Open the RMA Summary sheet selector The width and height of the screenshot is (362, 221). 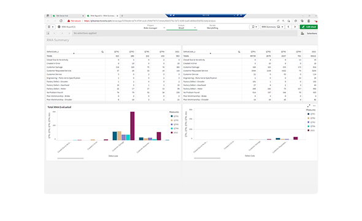coord(272,27)
